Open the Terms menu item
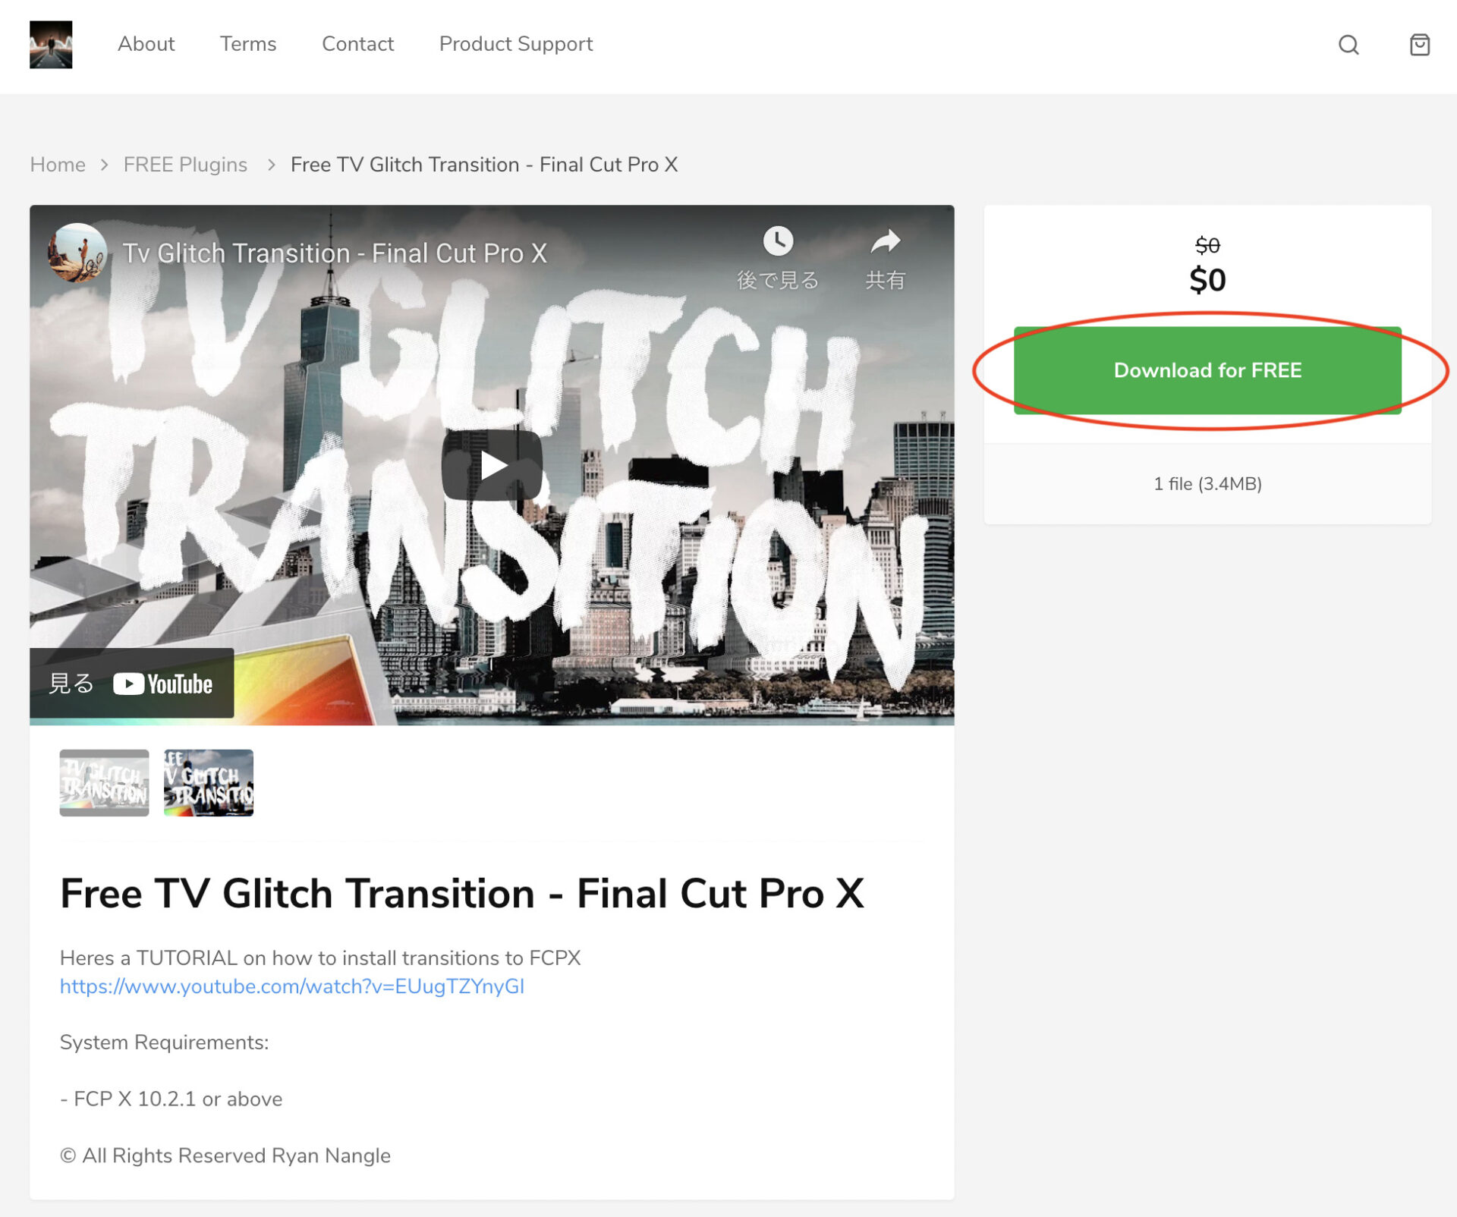 tap(248, 44)
